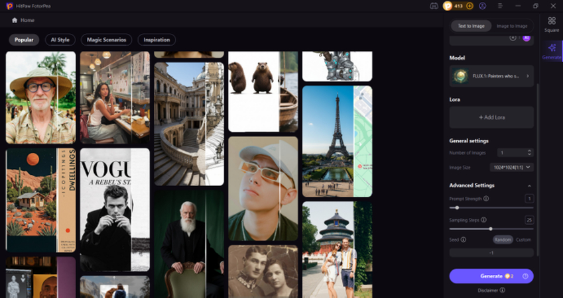The image size is (563, 298).
Task: Click the HitPaw FotorPea app logo
Action: [x=9, y=6]
